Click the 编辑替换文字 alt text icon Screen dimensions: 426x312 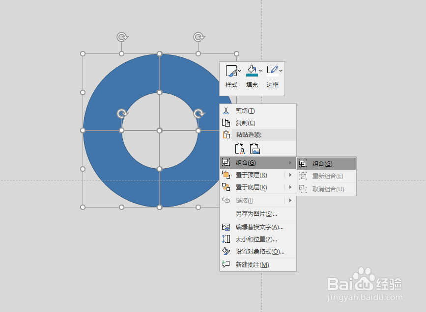tap(227, 227)
